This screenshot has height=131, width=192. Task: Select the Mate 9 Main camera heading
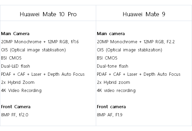click(x=111, y=34)
